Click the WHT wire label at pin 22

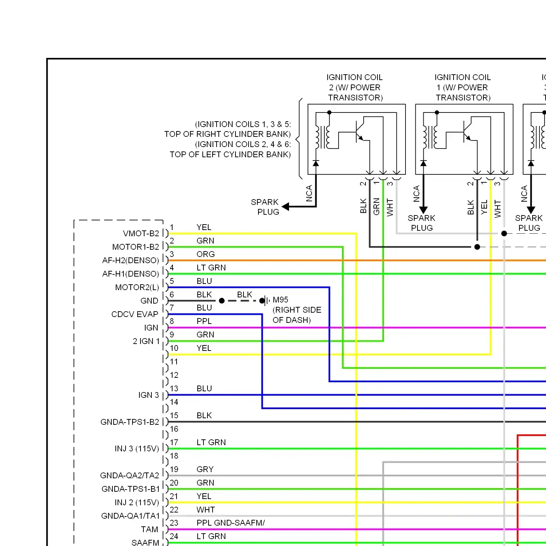click(206, 510)
